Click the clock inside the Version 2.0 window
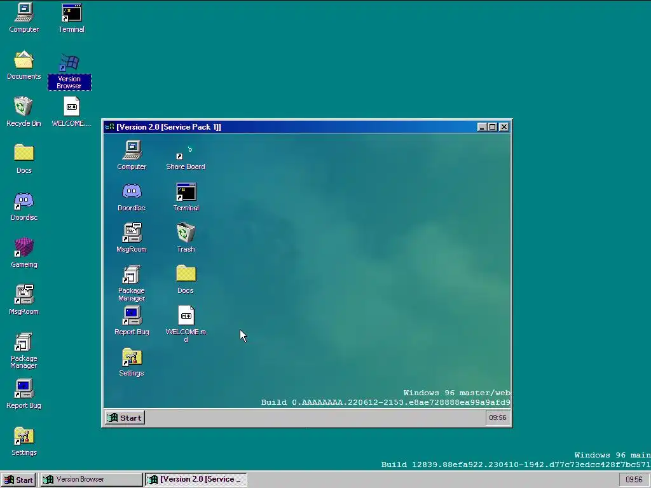 (497, 417)
